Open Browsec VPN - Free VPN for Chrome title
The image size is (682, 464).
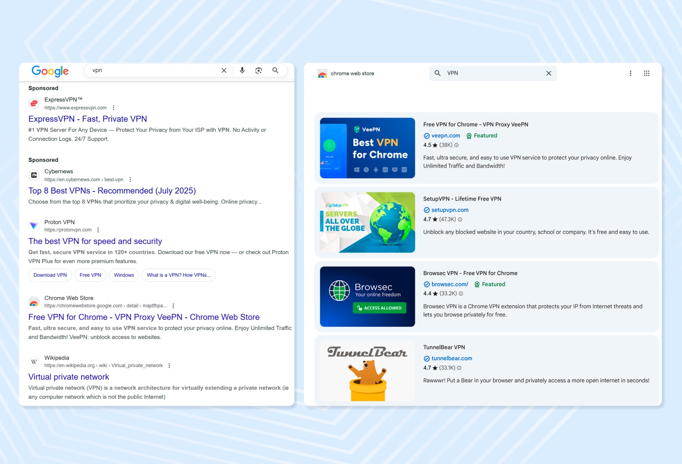pyautogui.click(x=470, y=273)
